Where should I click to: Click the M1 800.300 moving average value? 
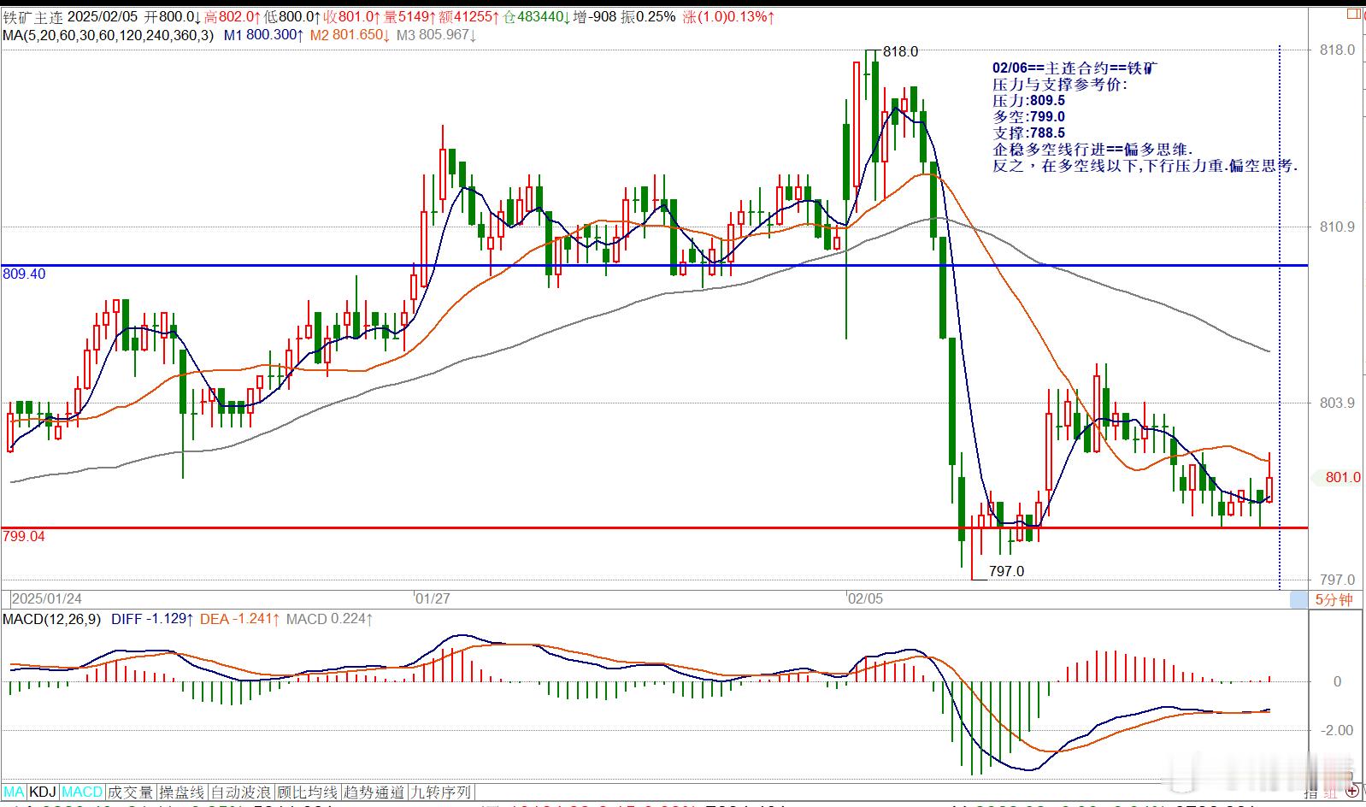[x=264, y=35]
